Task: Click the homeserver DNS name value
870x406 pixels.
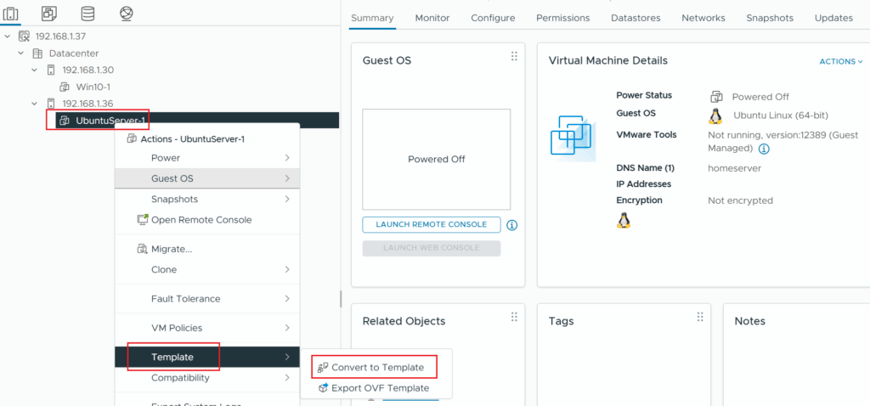Action: click(734, 168)
